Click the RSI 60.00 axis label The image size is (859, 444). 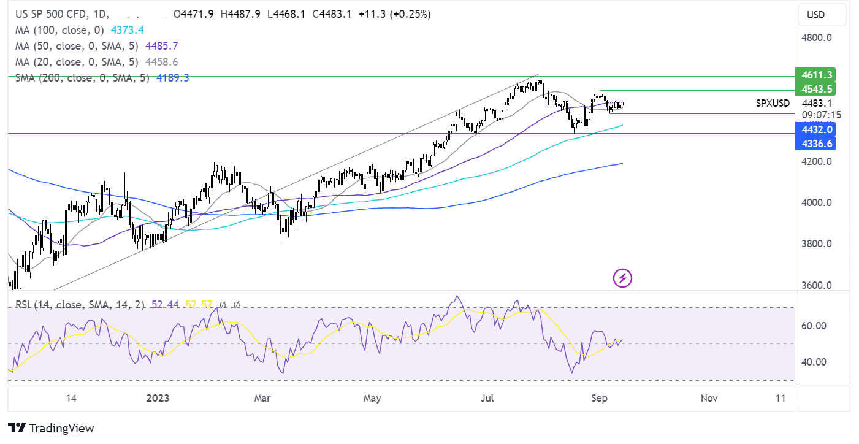coord(813,326)
